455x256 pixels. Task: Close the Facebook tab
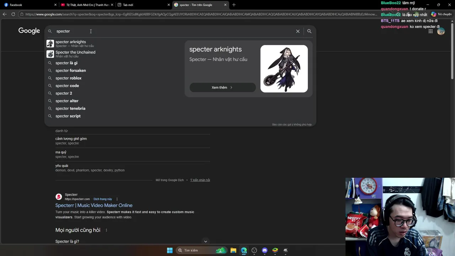pos(55,5)
